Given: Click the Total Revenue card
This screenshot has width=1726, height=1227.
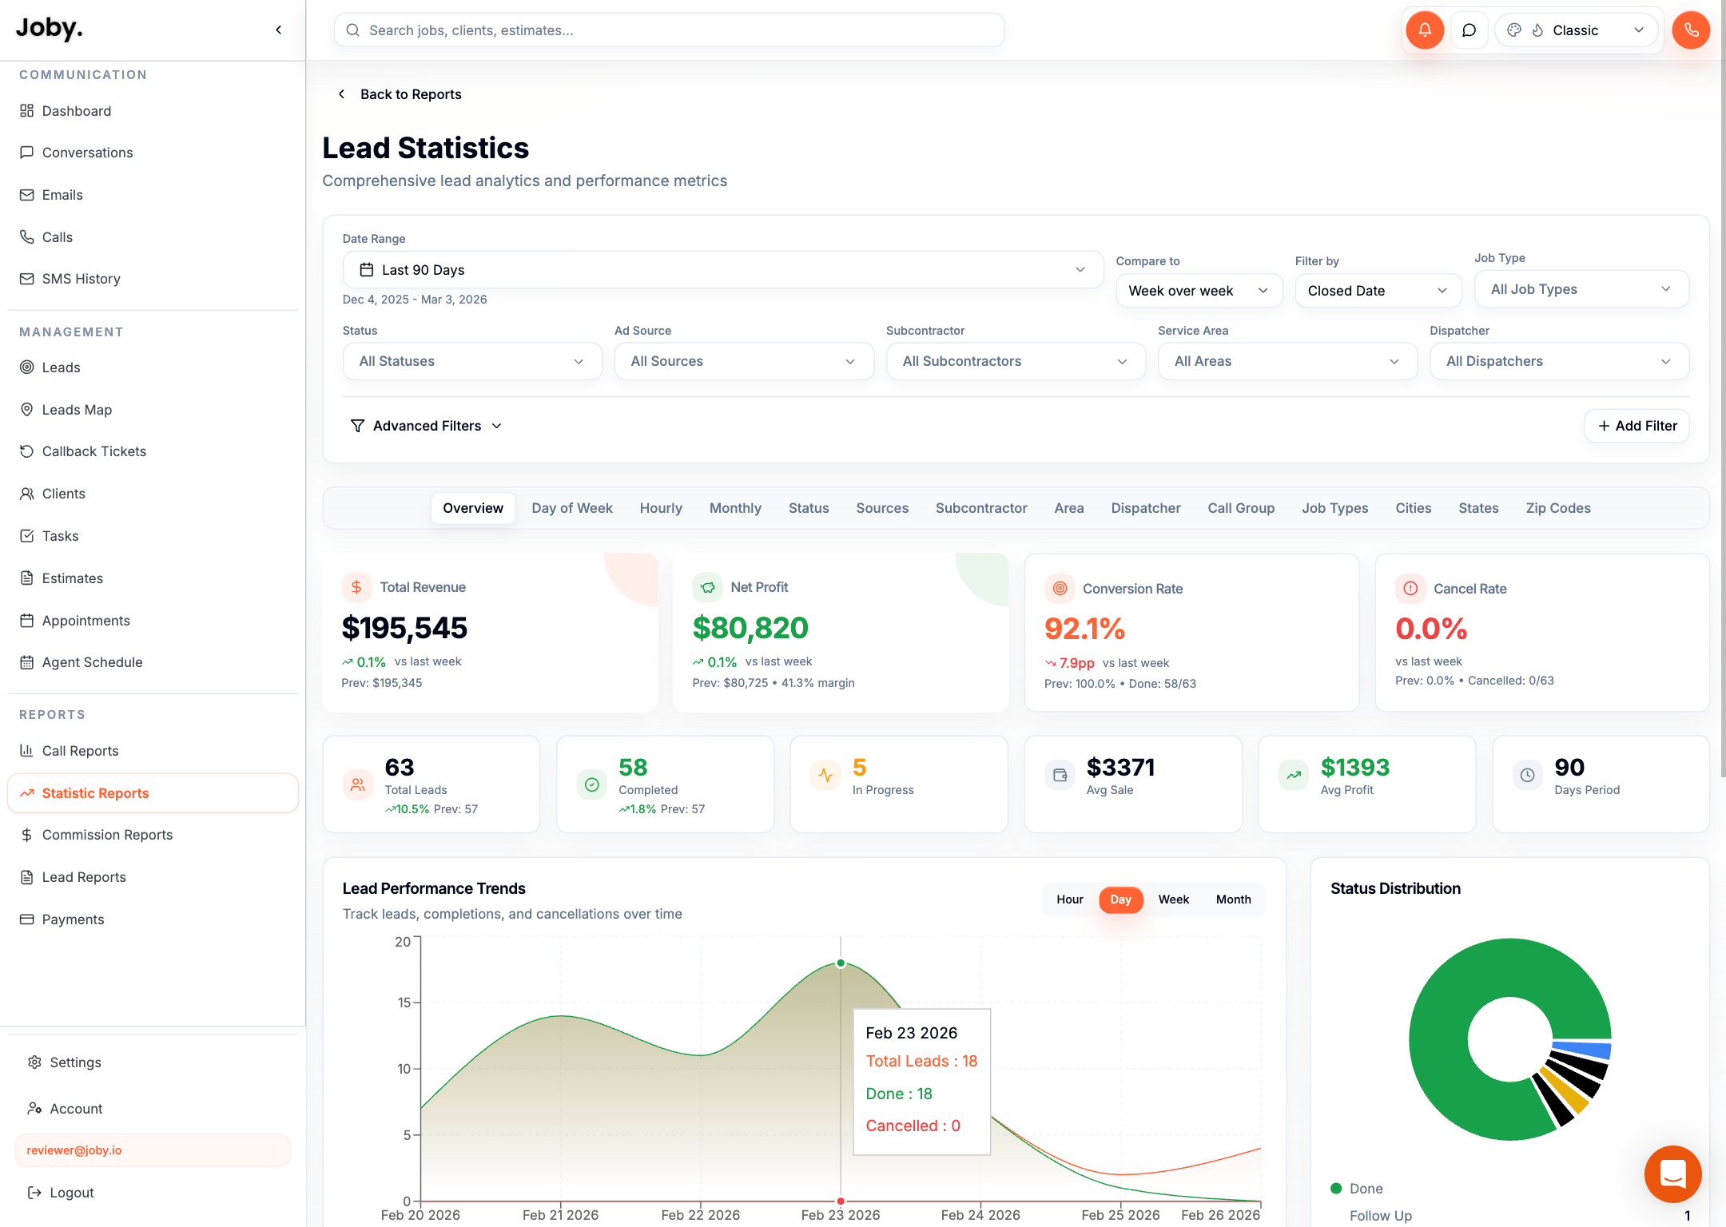Looking at the screenshot, I should (x=490, y=633).
